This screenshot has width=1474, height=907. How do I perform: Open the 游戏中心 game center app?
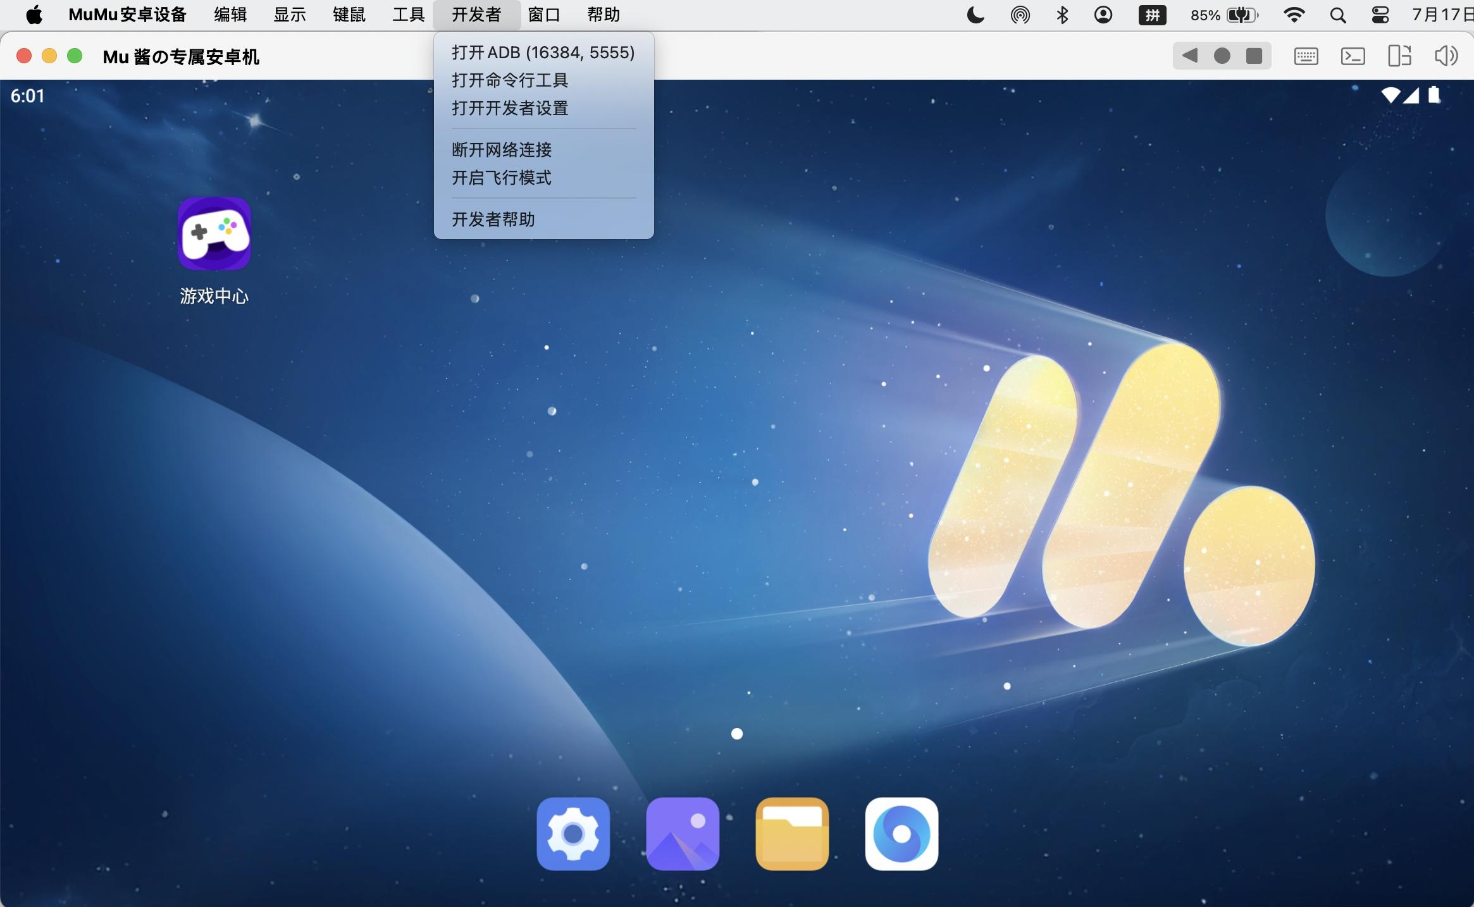point(214,233)
